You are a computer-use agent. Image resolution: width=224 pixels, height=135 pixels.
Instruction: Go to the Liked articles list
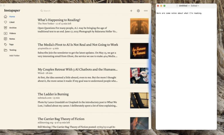12,22
